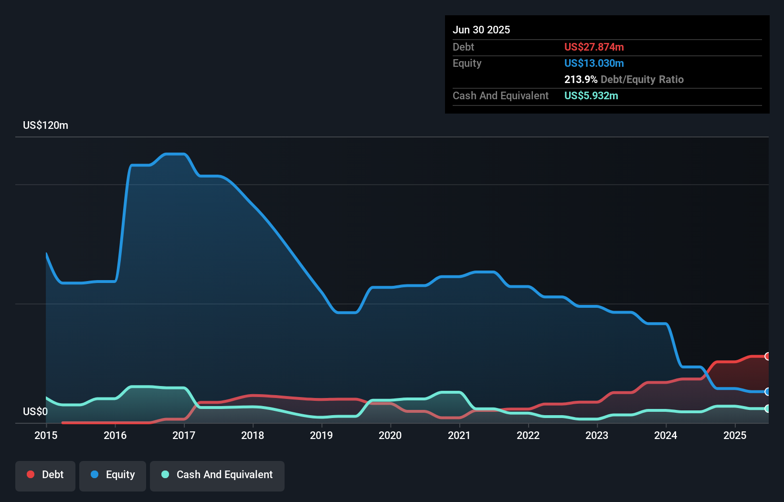This screenshot has width=784, height=502.
Task: Select the 2020 year label on the axis
Action: tap(390, 435)
